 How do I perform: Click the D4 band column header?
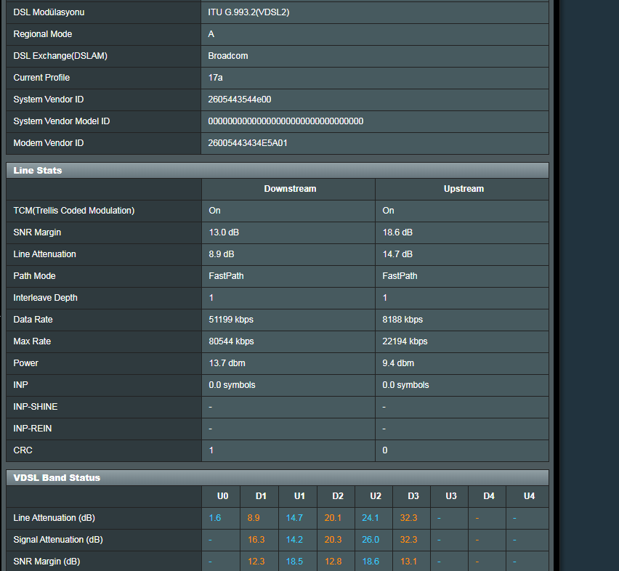coord(489,496)
